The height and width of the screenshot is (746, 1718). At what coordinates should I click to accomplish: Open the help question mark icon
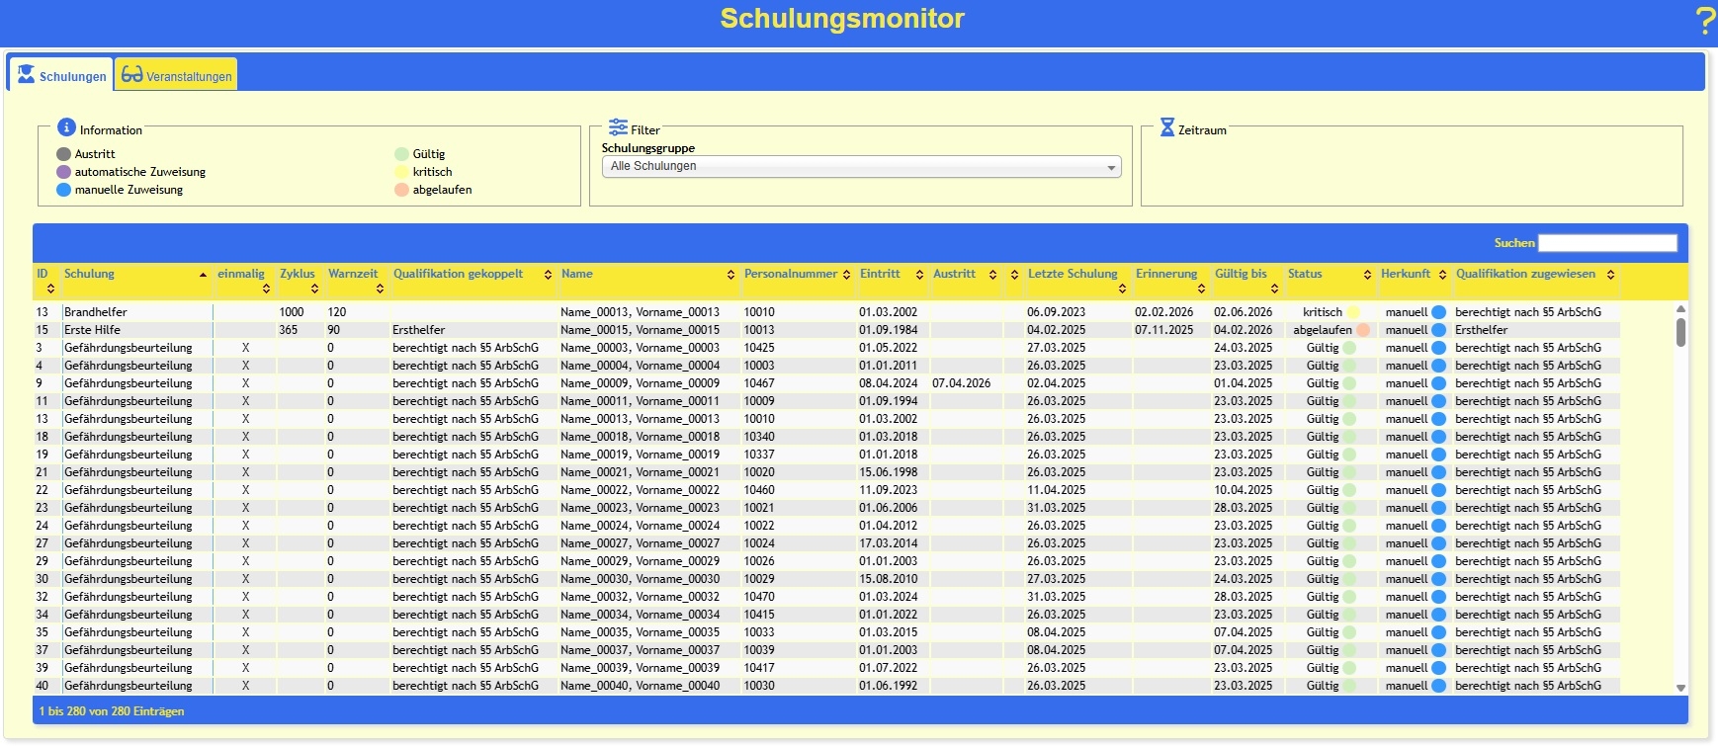tap(1705, 20)
